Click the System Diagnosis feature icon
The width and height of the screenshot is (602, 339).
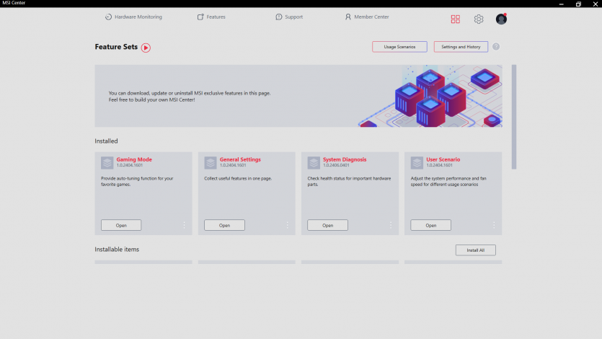[x=314, y=163]
